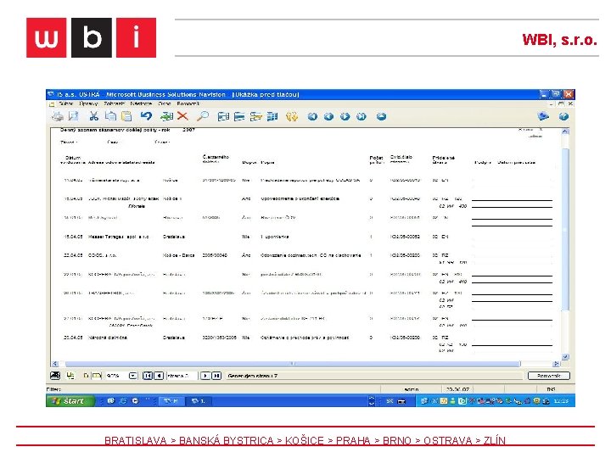Click the entry 'Upovedomenie o skončení exekúcie'
This screenshot has width=611, height=458.
click(x=300, y=198)
